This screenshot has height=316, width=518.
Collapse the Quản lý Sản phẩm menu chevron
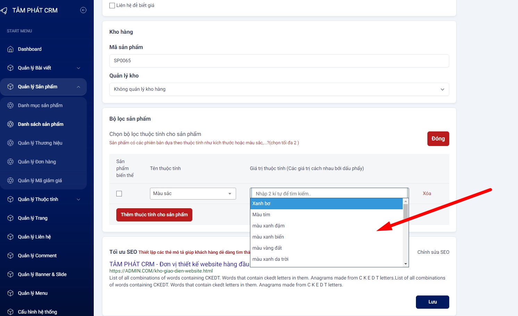coord(78,87)
